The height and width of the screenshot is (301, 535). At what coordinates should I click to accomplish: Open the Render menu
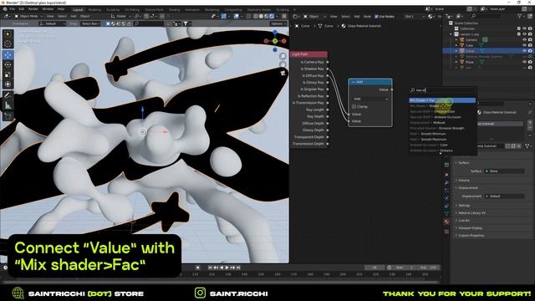(x=33, y=9)
